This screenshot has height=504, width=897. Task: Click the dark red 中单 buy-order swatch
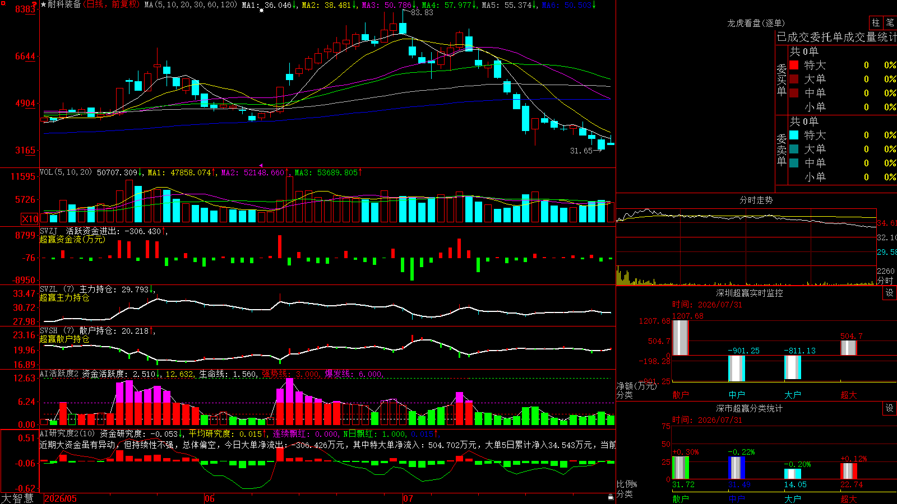pyautogui.click(x=794, y=93)
